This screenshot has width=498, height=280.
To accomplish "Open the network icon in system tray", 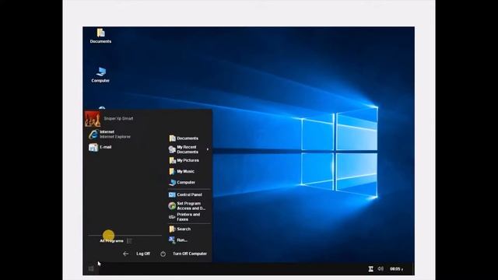I will pos(370,269).
